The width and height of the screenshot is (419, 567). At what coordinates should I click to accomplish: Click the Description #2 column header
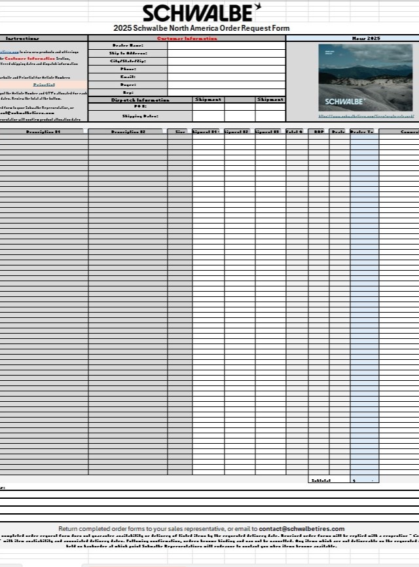click(x=128, y=132)
